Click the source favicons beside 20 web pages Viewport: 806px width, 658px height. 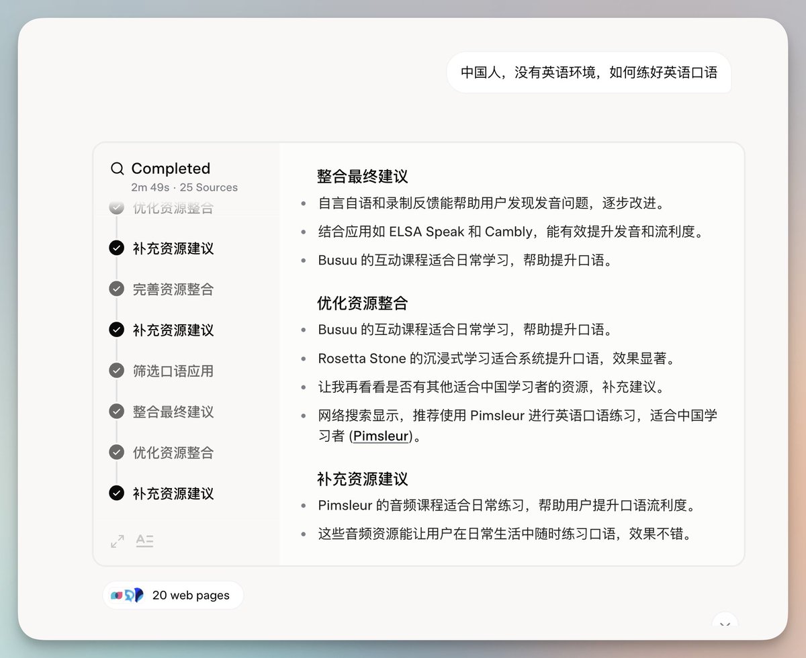[128, 595]
